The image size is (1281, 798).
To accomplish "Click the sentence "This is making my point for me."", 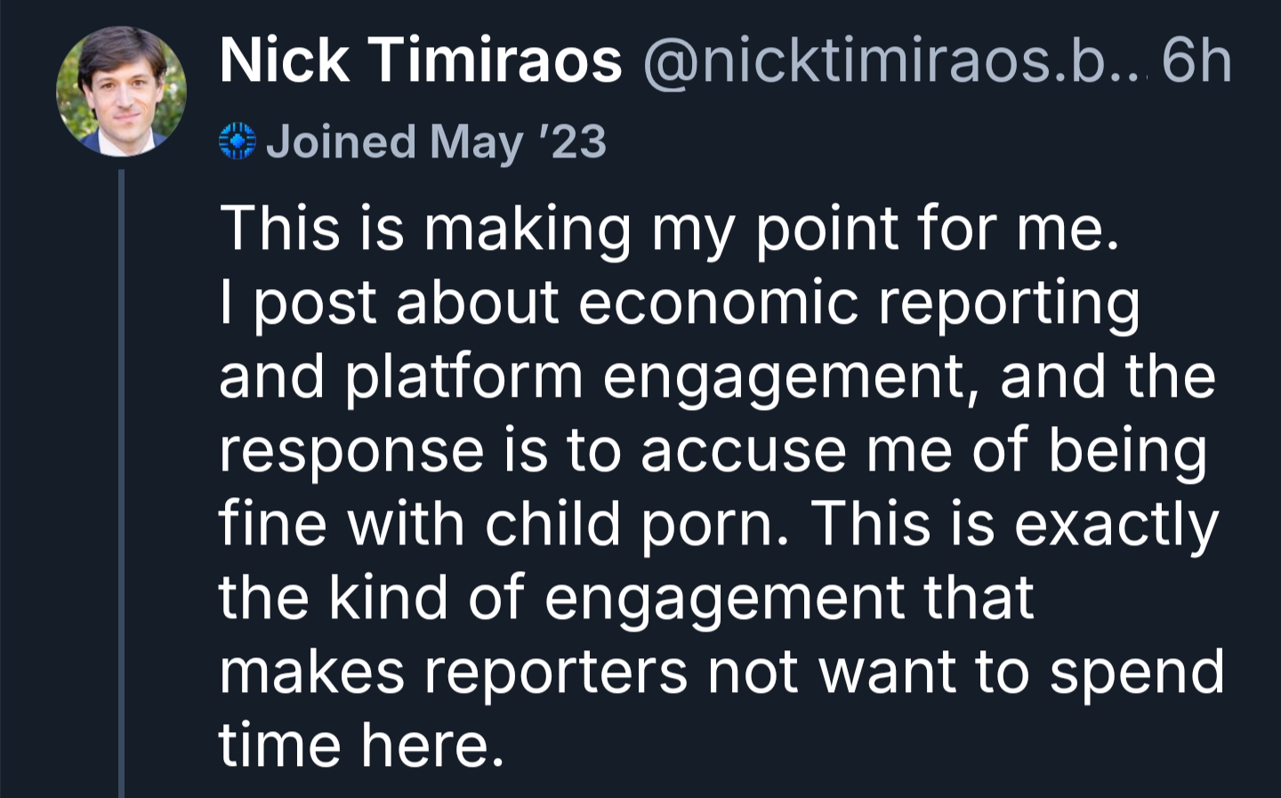I will pyautogui.click(x=668, y=228).
